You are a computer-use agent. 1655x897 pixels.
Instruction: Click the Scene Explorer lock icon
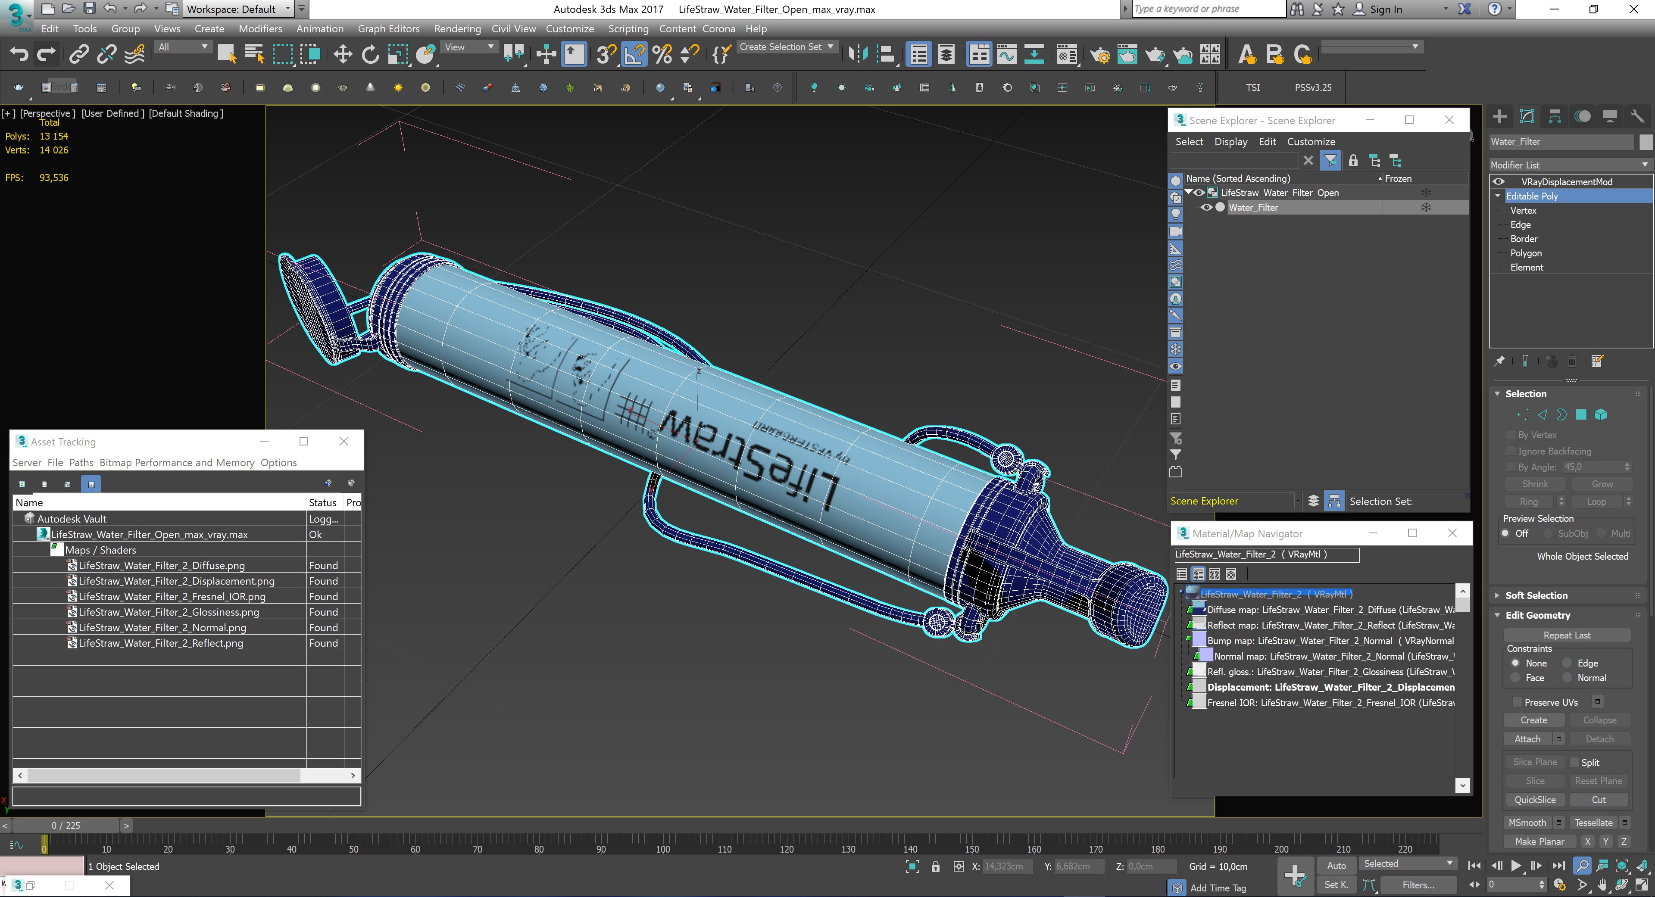[1353, 161]
